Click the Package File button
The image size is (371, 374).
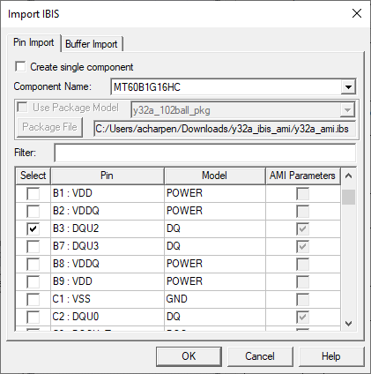pos(49,127)
